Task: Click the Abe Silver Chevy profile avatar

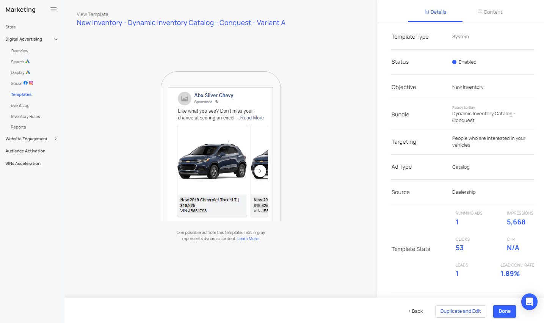Action: pos(184,99)
